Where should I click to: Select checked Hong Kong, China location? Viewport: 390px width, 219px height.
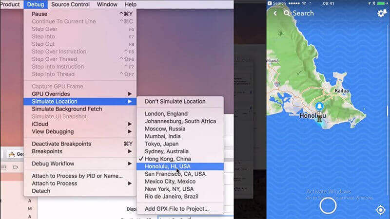(167, 159)
